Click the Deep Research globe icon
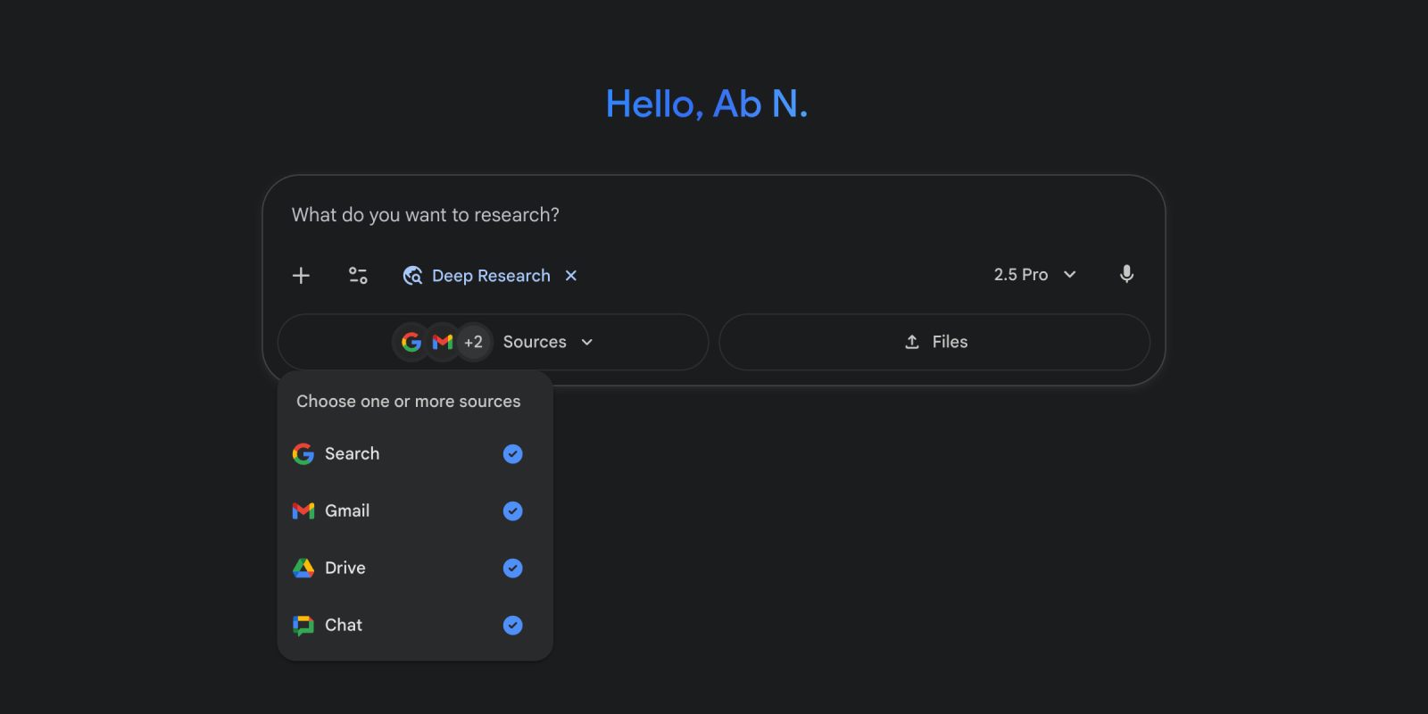 412,276
